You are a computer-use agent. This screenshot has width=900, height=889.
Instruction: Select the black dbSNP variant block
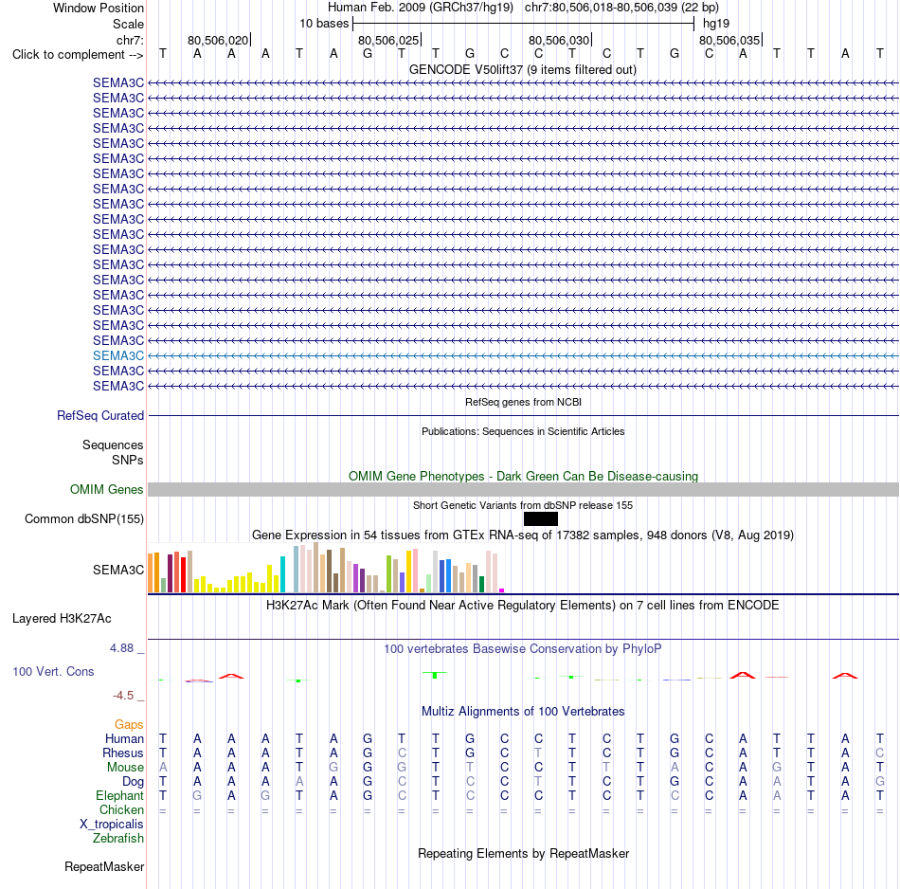[541, 519]
